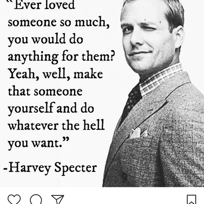Click the text 'that someone'
The image size is (204, 204).
pos(45,91)
